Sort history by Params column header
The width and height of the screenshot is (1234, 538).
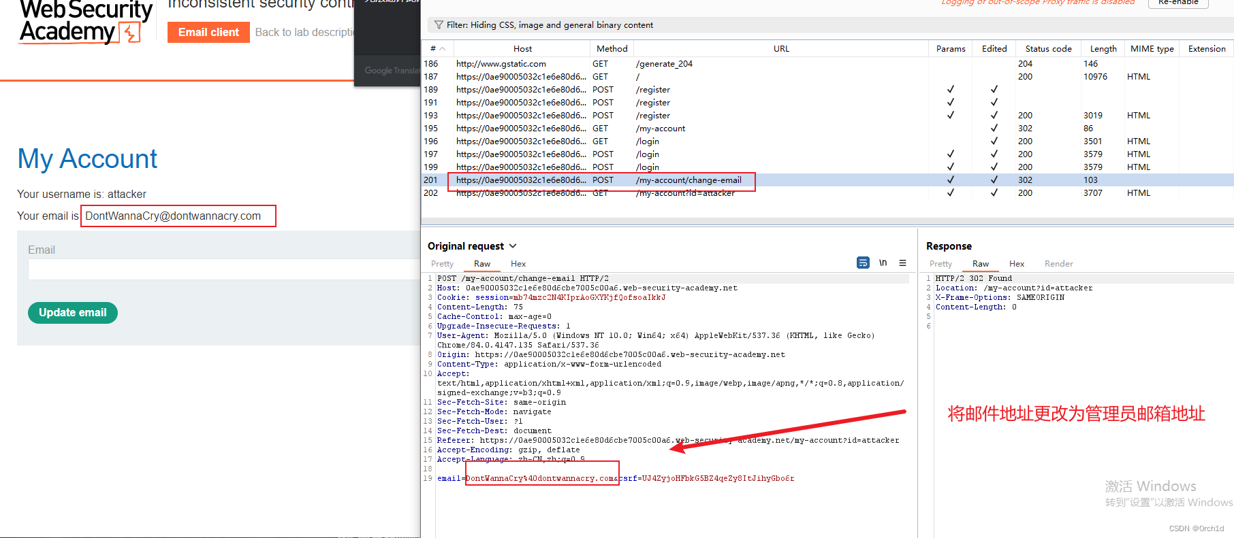pyautogui.click(x=951, y=49)
